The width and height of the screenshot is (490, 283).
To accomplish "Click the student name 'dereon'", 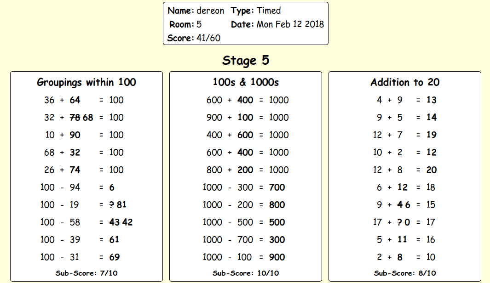I will (210, 11).
